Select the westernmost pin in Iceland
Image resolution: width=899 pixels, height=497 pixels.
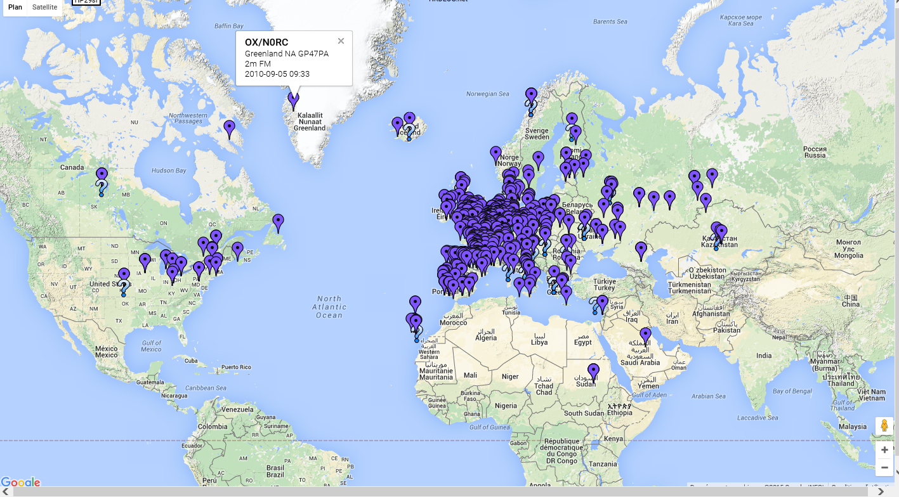(397, 126)
